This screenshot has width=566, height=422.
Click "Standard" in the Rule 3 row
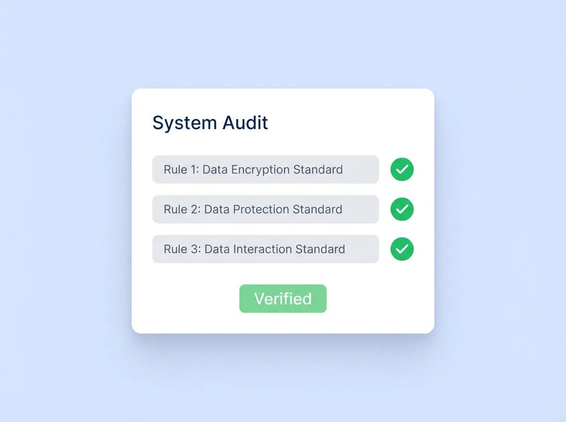(x=320, y=249)
